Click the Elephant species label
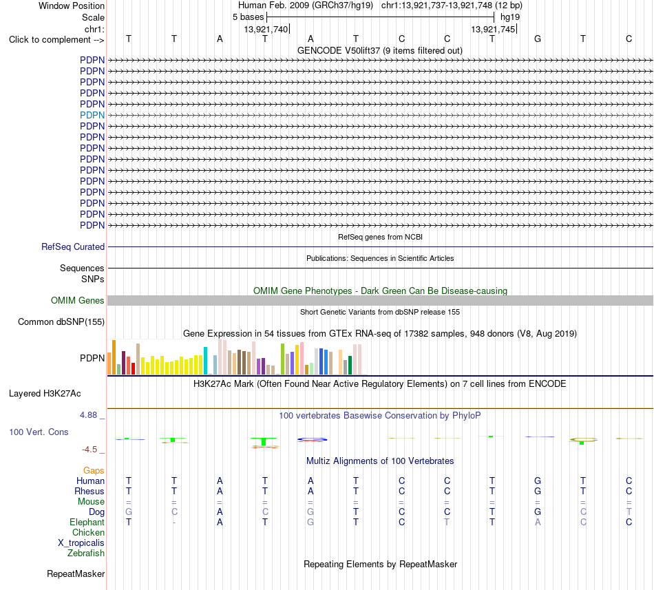This screenshot has height=590, width=654. pos(87,522)
